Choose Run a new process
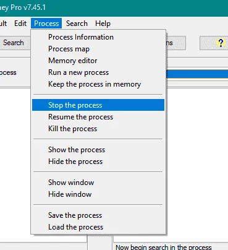This screenshot has width=228, height=250. click(x=98, y=72)
